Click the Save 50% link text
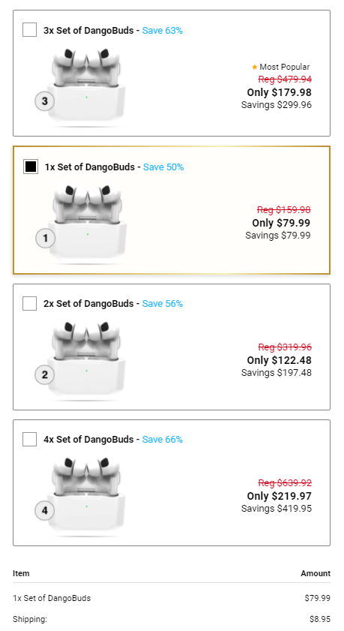The image size is (344, 631). (163, 167)
